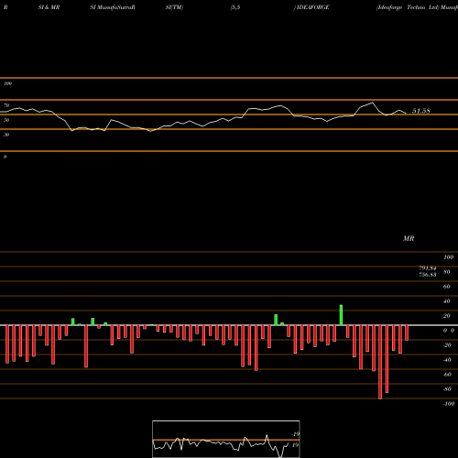Click the MR axis label -40
The image size is (458, 458).
click(447, 360)
